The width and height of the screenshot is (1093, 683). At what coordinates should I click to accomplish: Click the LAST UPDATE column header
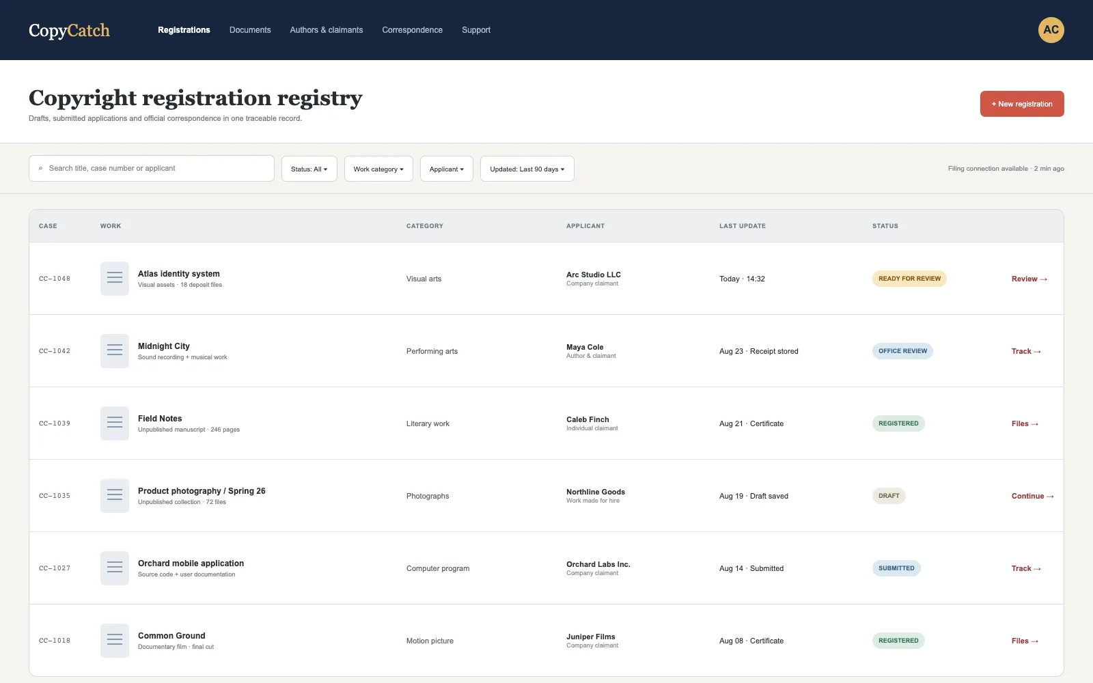743,226
